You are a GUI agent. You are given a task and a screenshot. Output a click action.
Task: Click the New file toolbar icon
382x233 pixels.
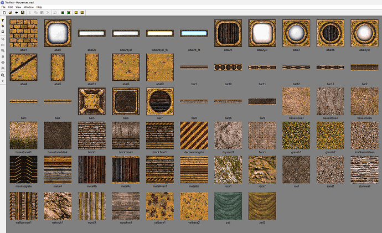click(x=4, y=12)
